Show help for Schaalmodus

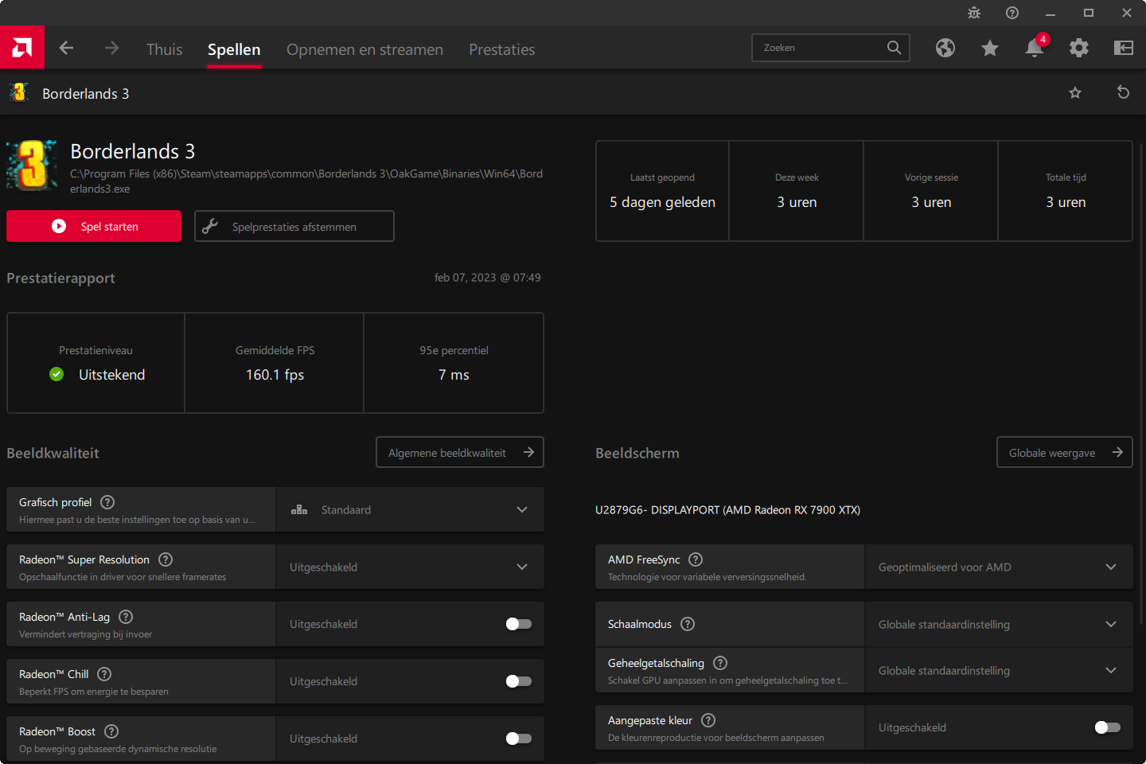coord(688,624)
